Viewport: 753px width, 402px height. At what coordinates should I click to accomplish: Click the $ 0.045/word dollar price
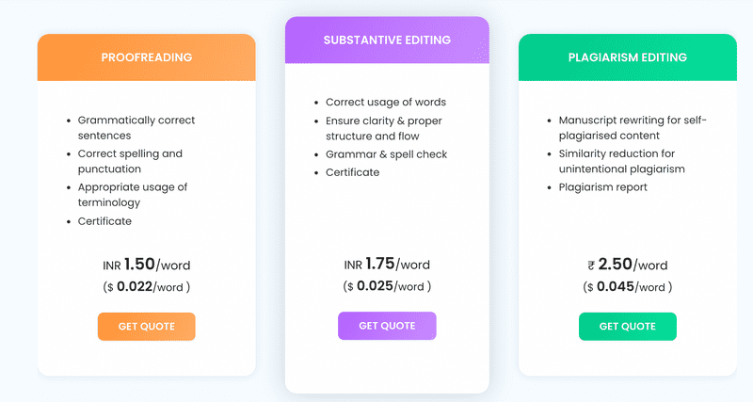[x=627, y=286]
